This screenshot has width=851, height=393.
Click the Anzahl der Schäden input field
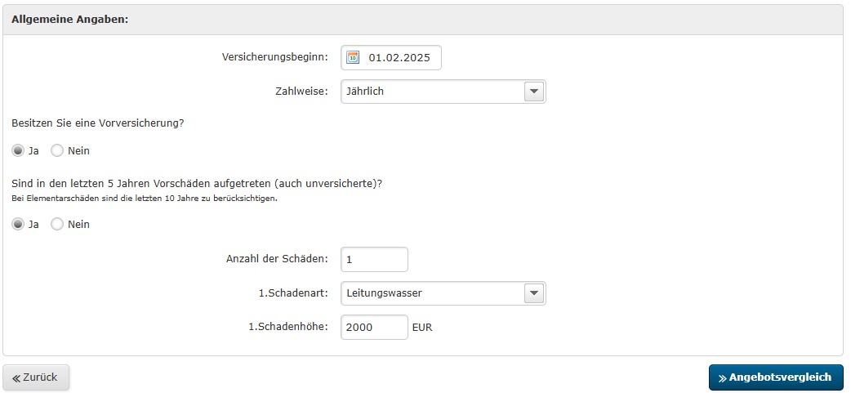point(375,260)
